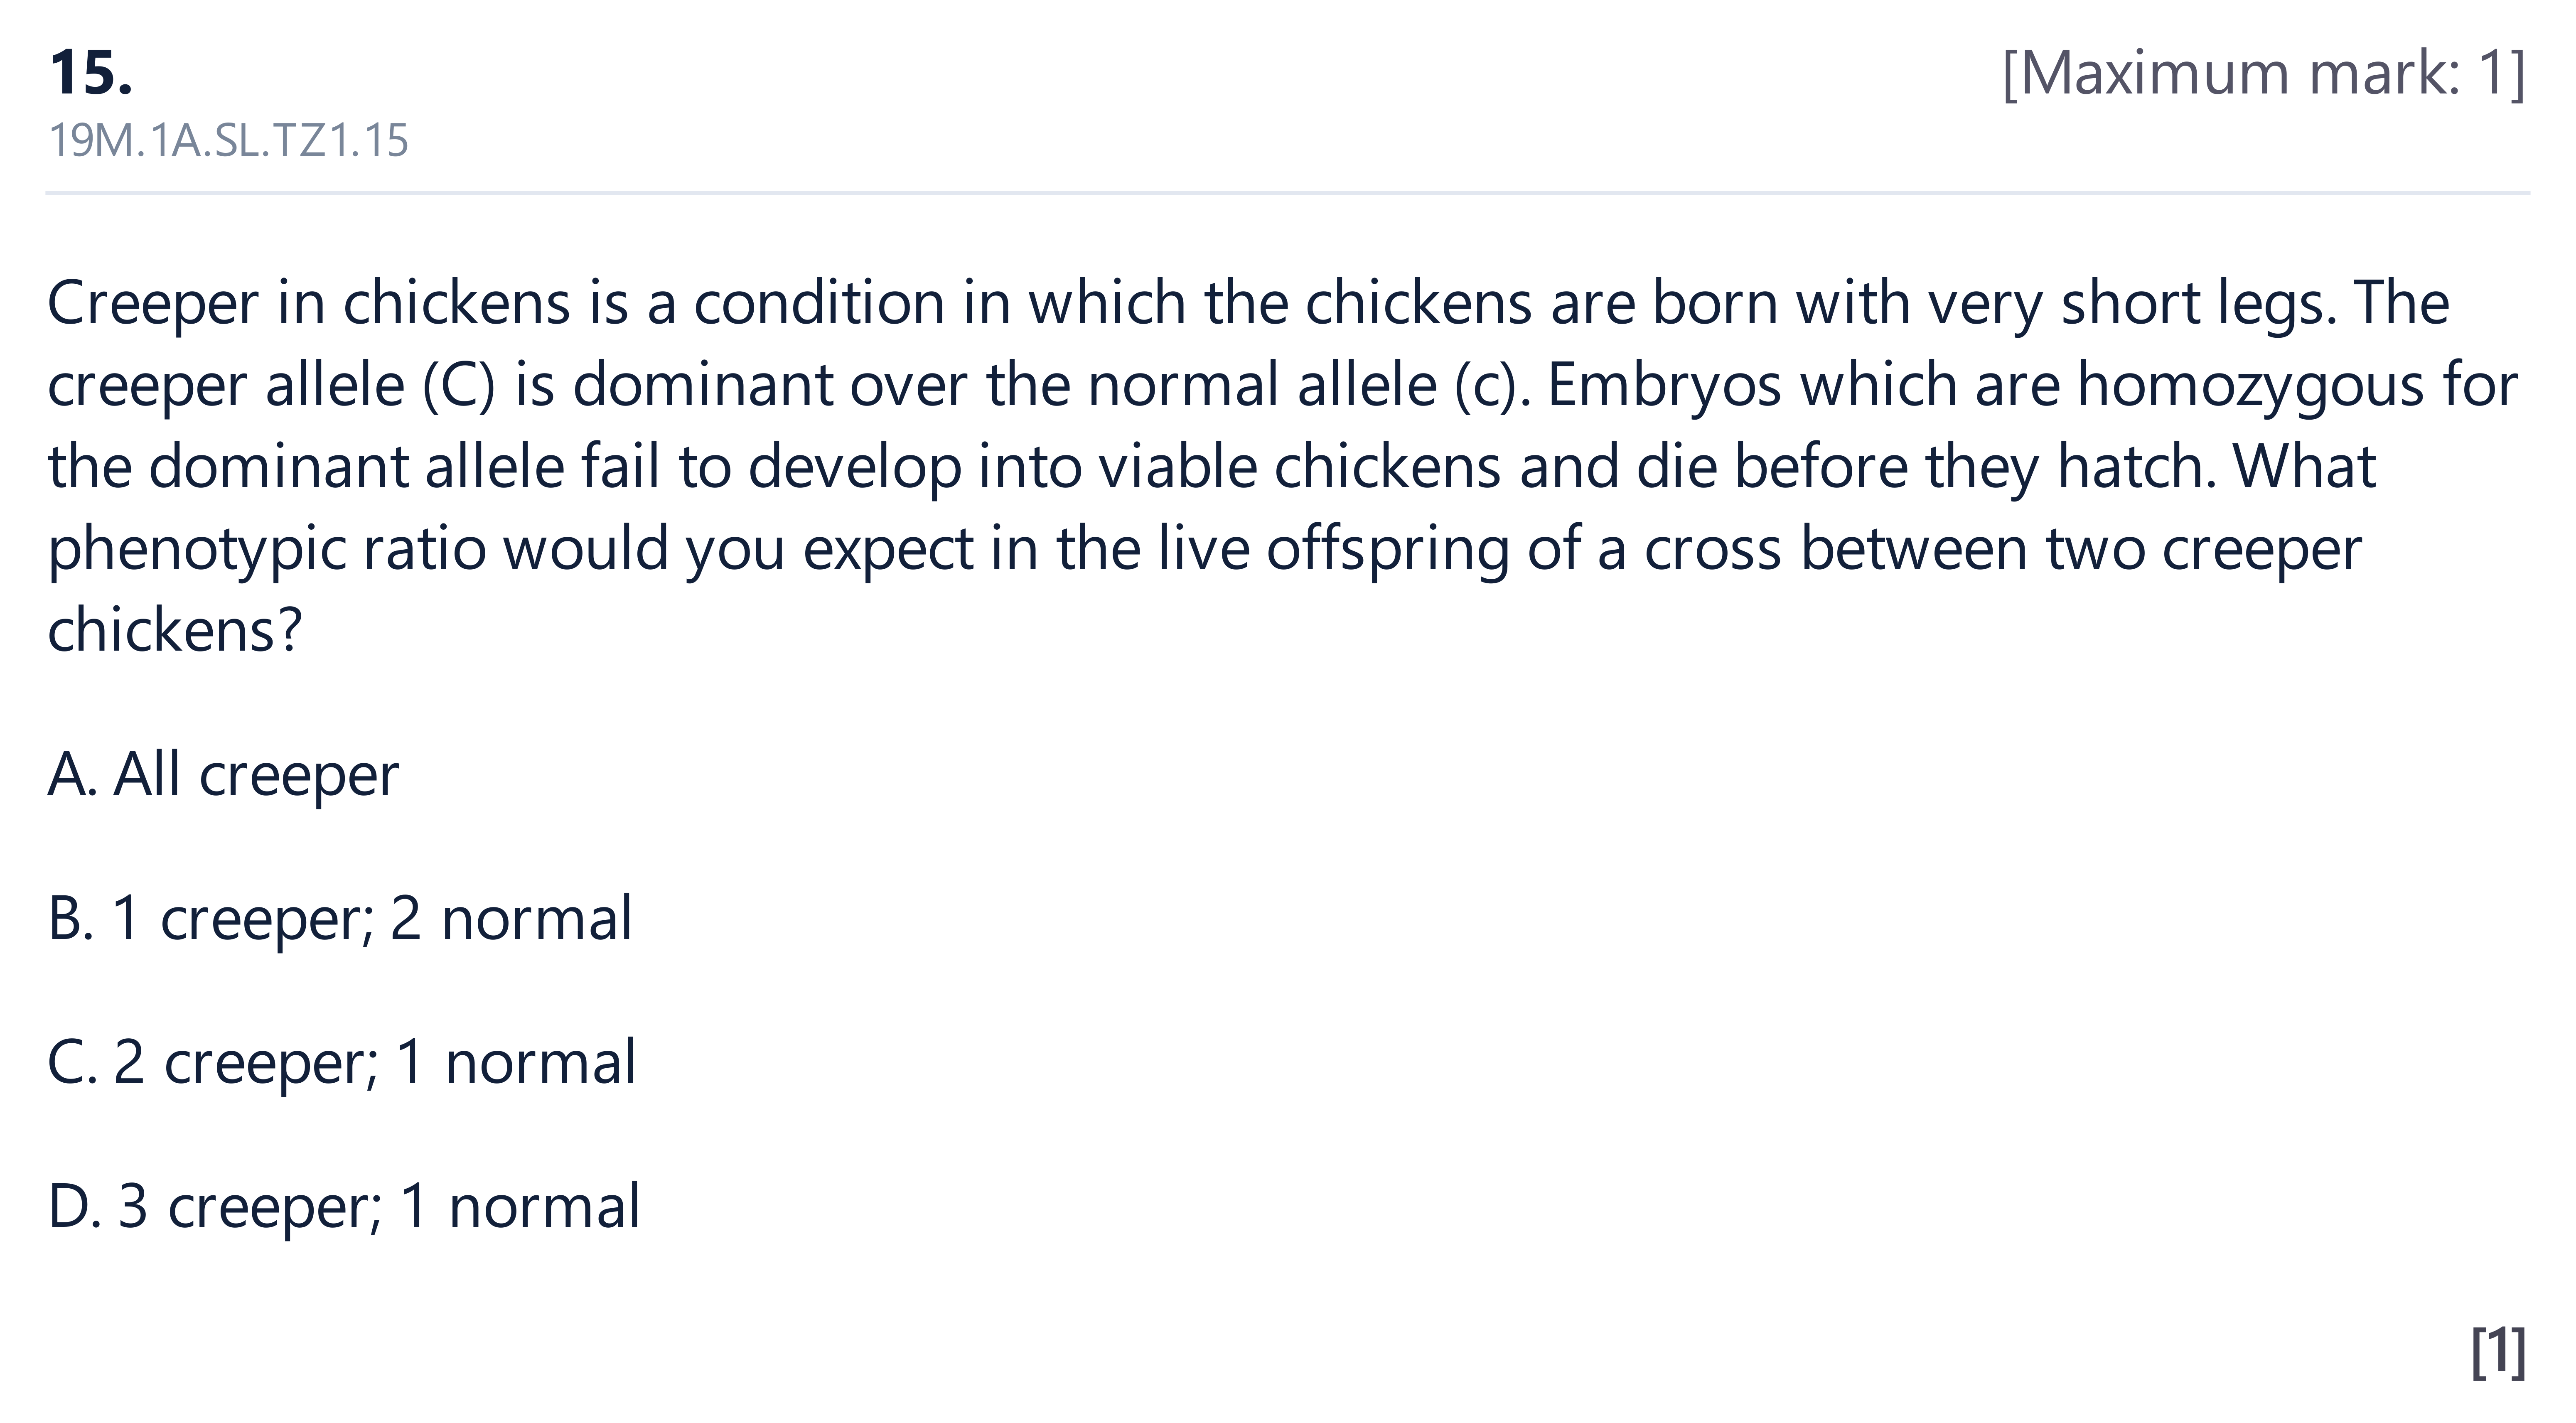Click the word Embryos in the question

(x=1664, y=386)
